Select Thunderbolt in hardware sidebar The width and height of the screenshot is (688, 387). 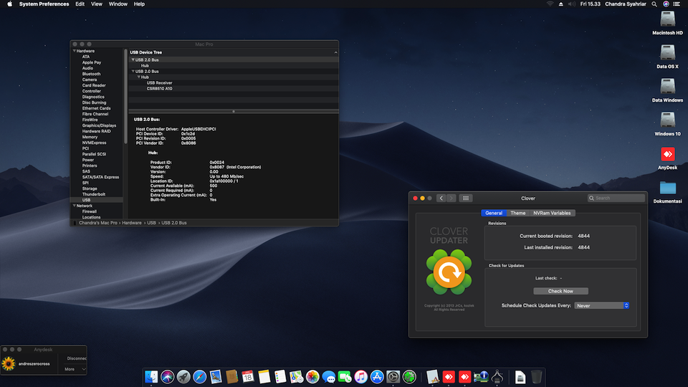pyautogui.click(x=93, y=194)
